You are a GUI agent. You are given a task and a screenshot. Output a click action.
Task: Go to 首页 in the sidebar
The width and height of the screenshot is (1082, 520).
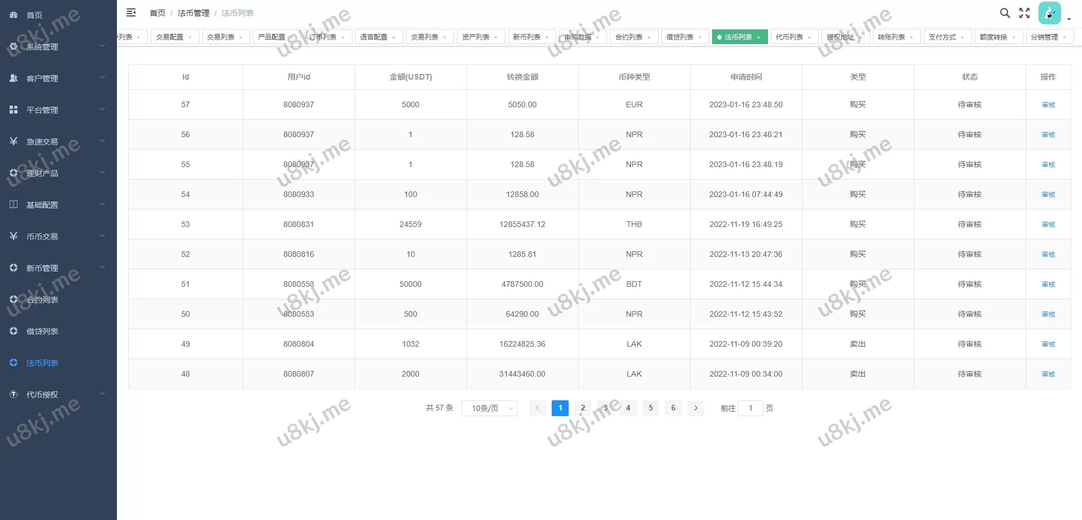tap(34, 15)
